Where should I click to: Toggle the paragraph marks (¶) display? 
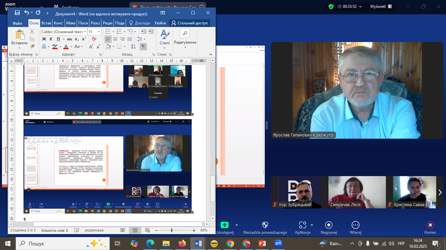[x=143, y=47]
